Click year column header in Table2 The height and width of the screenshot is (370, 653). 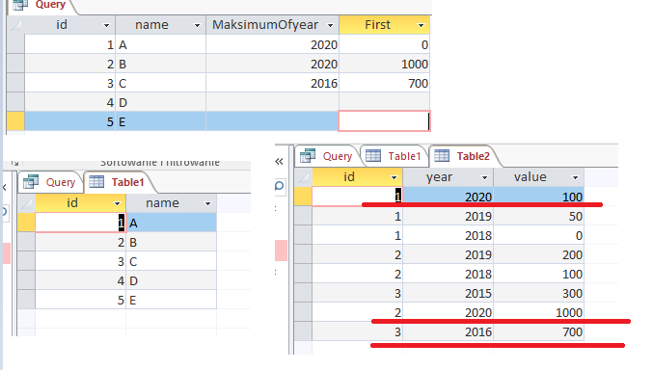click(x=449, y=177)
